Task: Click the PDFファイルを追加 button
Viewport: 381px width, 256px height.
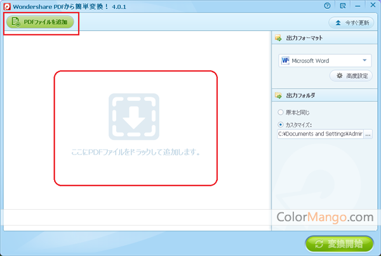Action: (40, 22)
